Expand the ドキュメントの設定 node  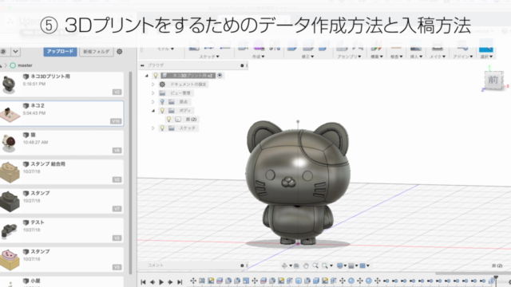[x=153, y=85]
